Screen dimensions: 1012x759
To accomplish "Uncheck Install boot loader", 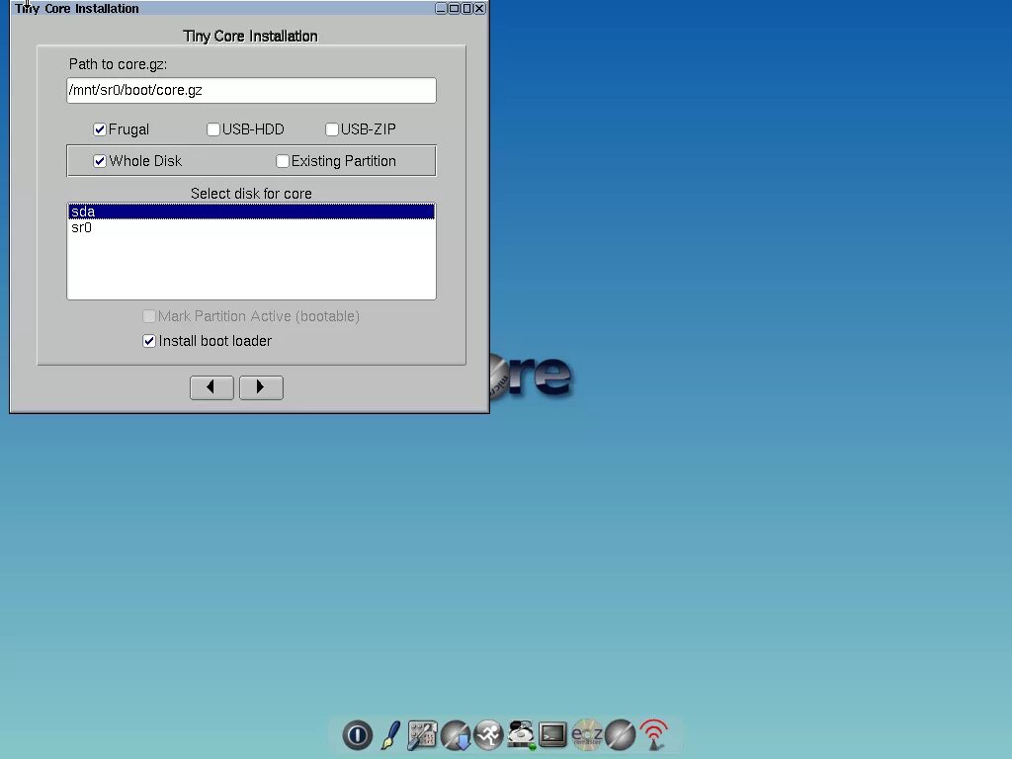I will pyautogui.click(x=149, y=341).
